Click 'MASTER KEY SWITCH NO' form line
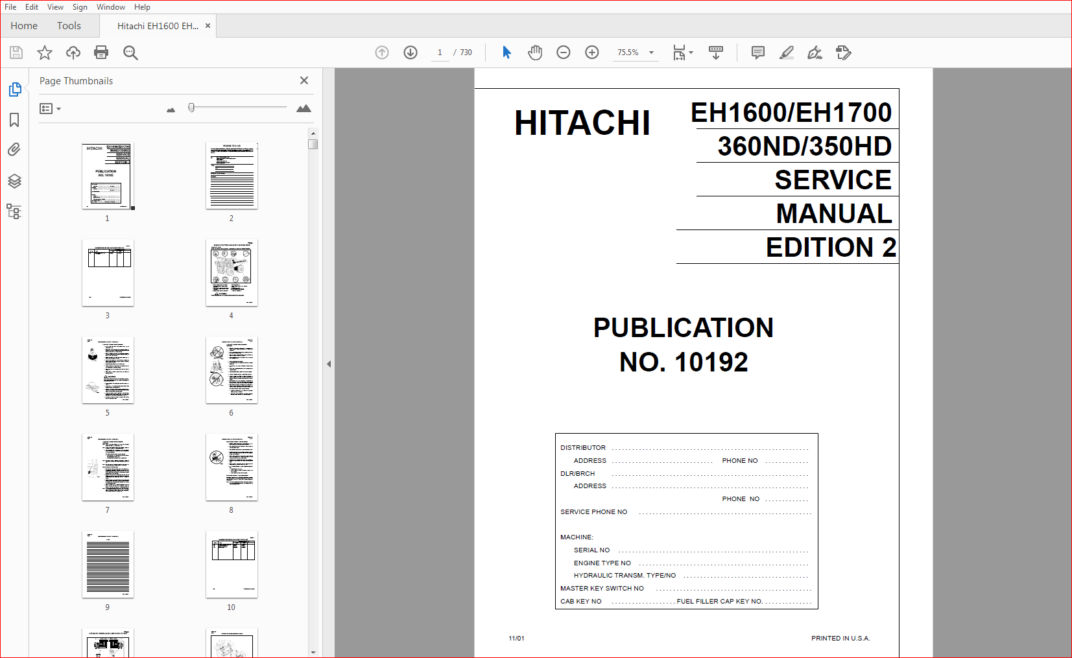Screen dimensions: 1072x658 click(x=685, y=589)
